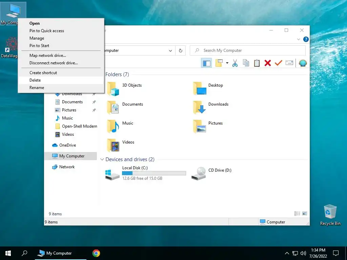This screenshot has width=347, height=260.
Task: Collapse the Devices and drives group
Action: (102, 159)
